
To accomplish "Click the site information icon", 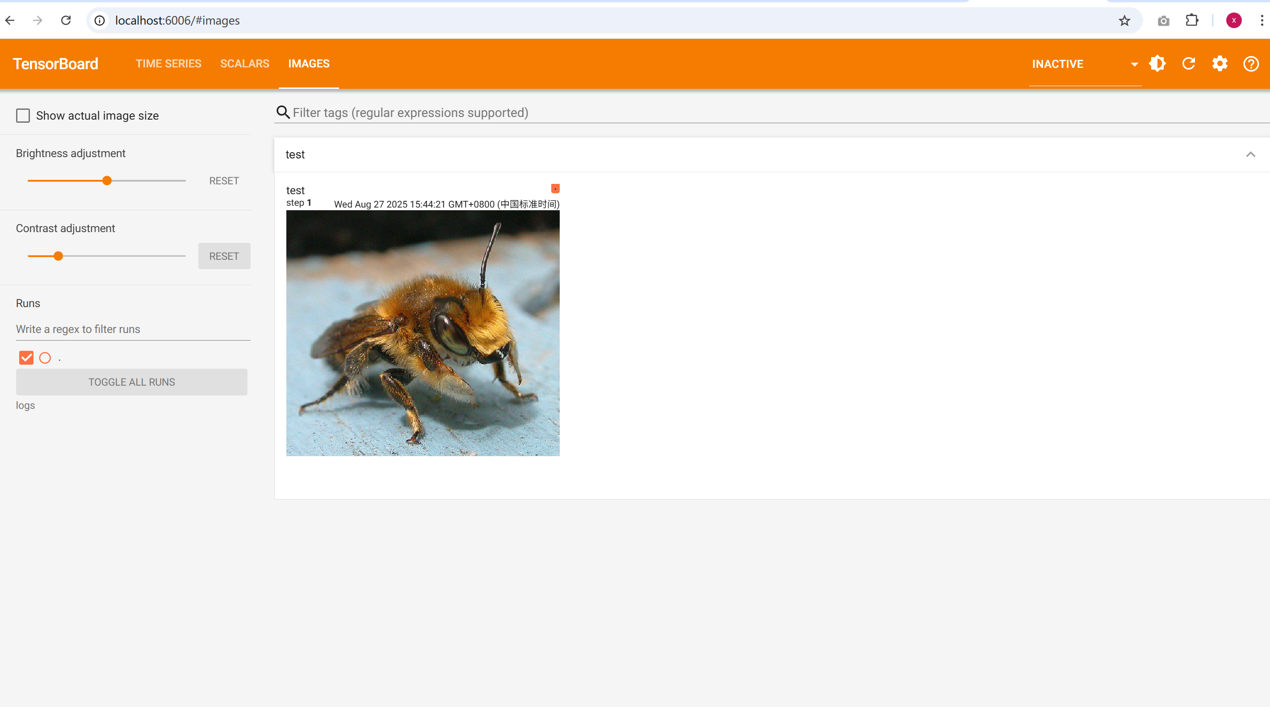I will click(100, 21).
